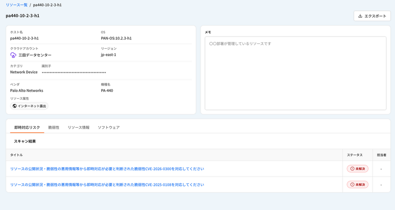Select the 即時対応リスク tab

click(x=27, y=128)
